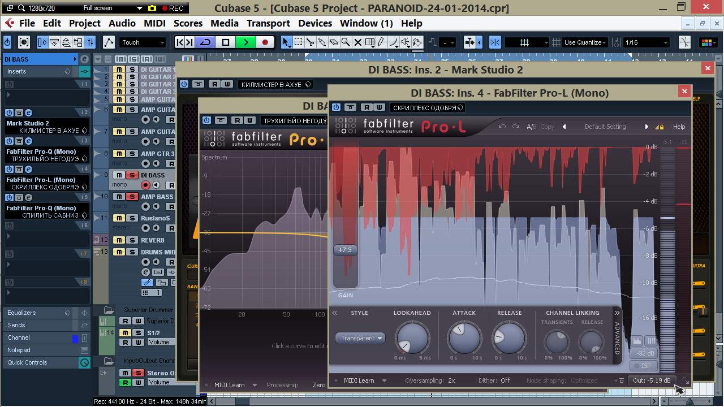This screenshot has height=407, width=724.
Task: Open the Devices menu
Action: (315, 23)
